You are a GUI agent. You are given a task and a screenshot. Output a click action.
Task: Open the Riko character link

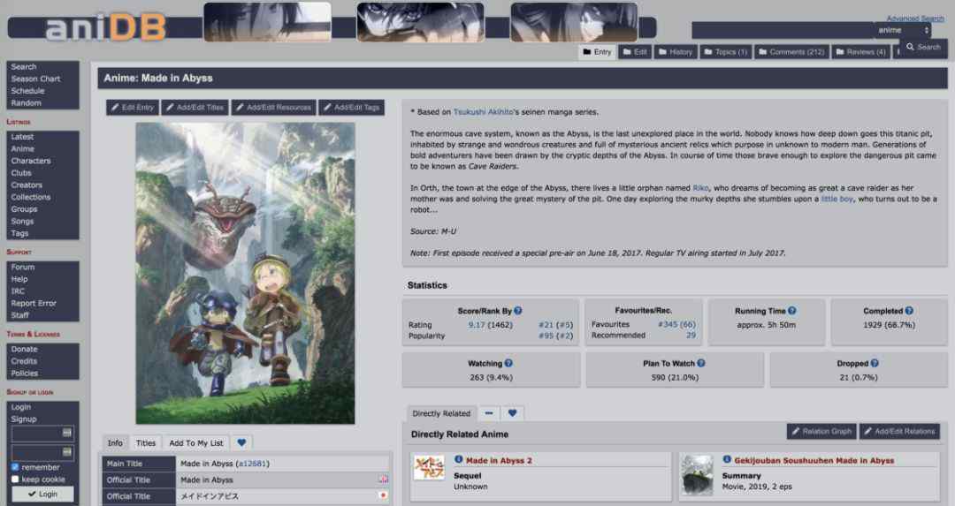[x=700, y=188]
